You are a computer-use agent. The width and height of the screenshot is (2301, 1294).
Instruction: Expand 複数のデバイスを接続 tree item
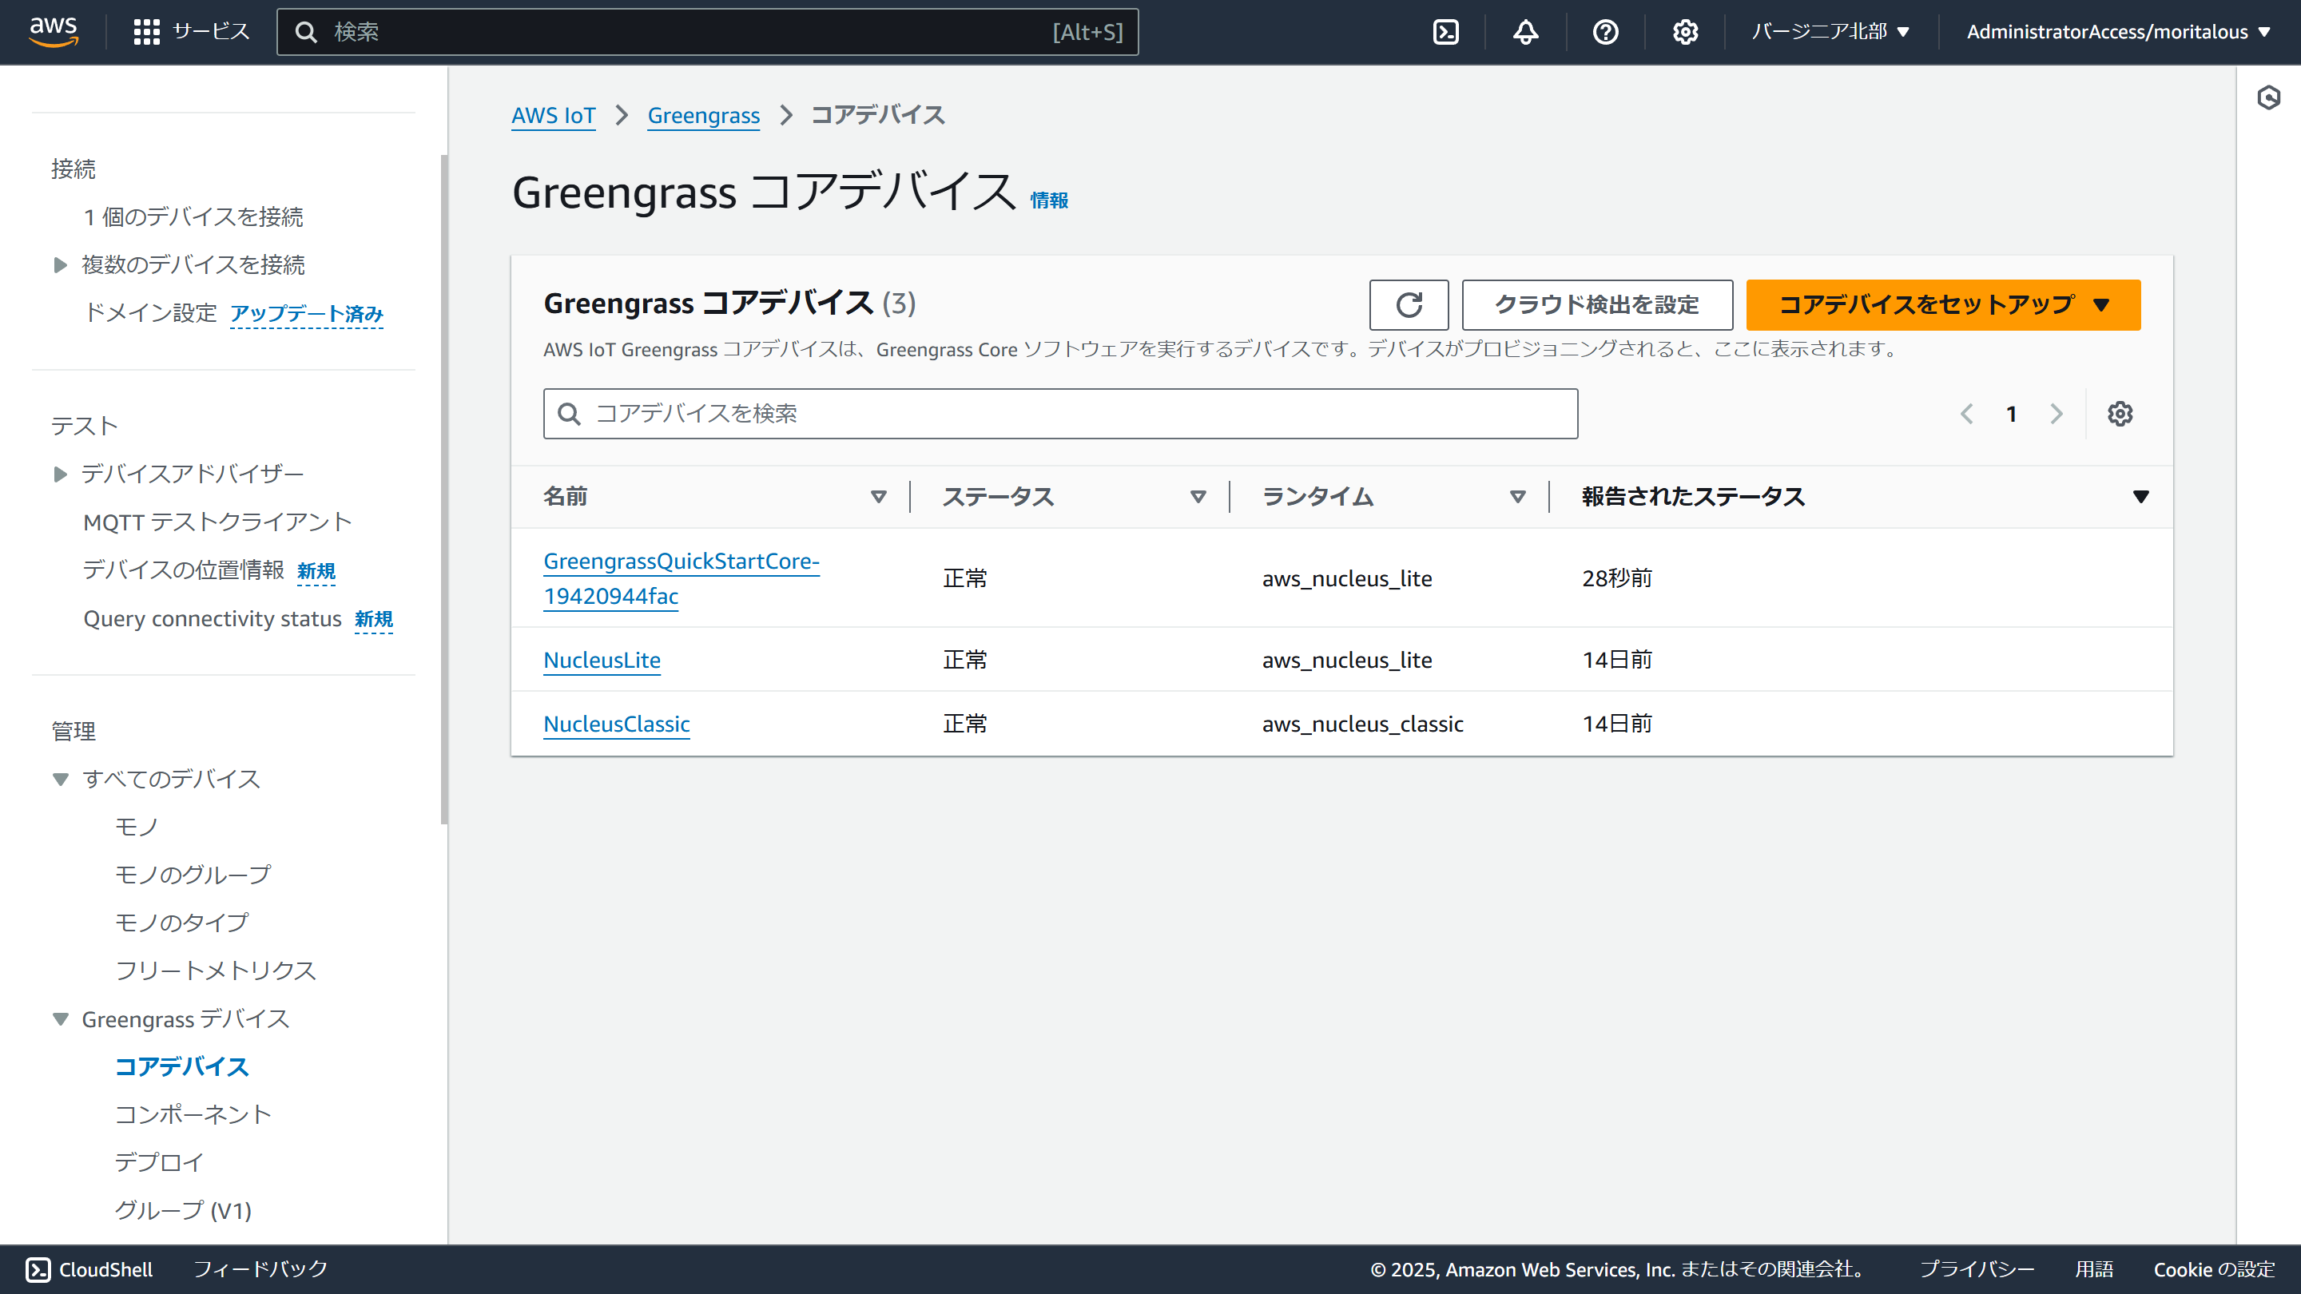pyautogui.click(x=60, y=265)
